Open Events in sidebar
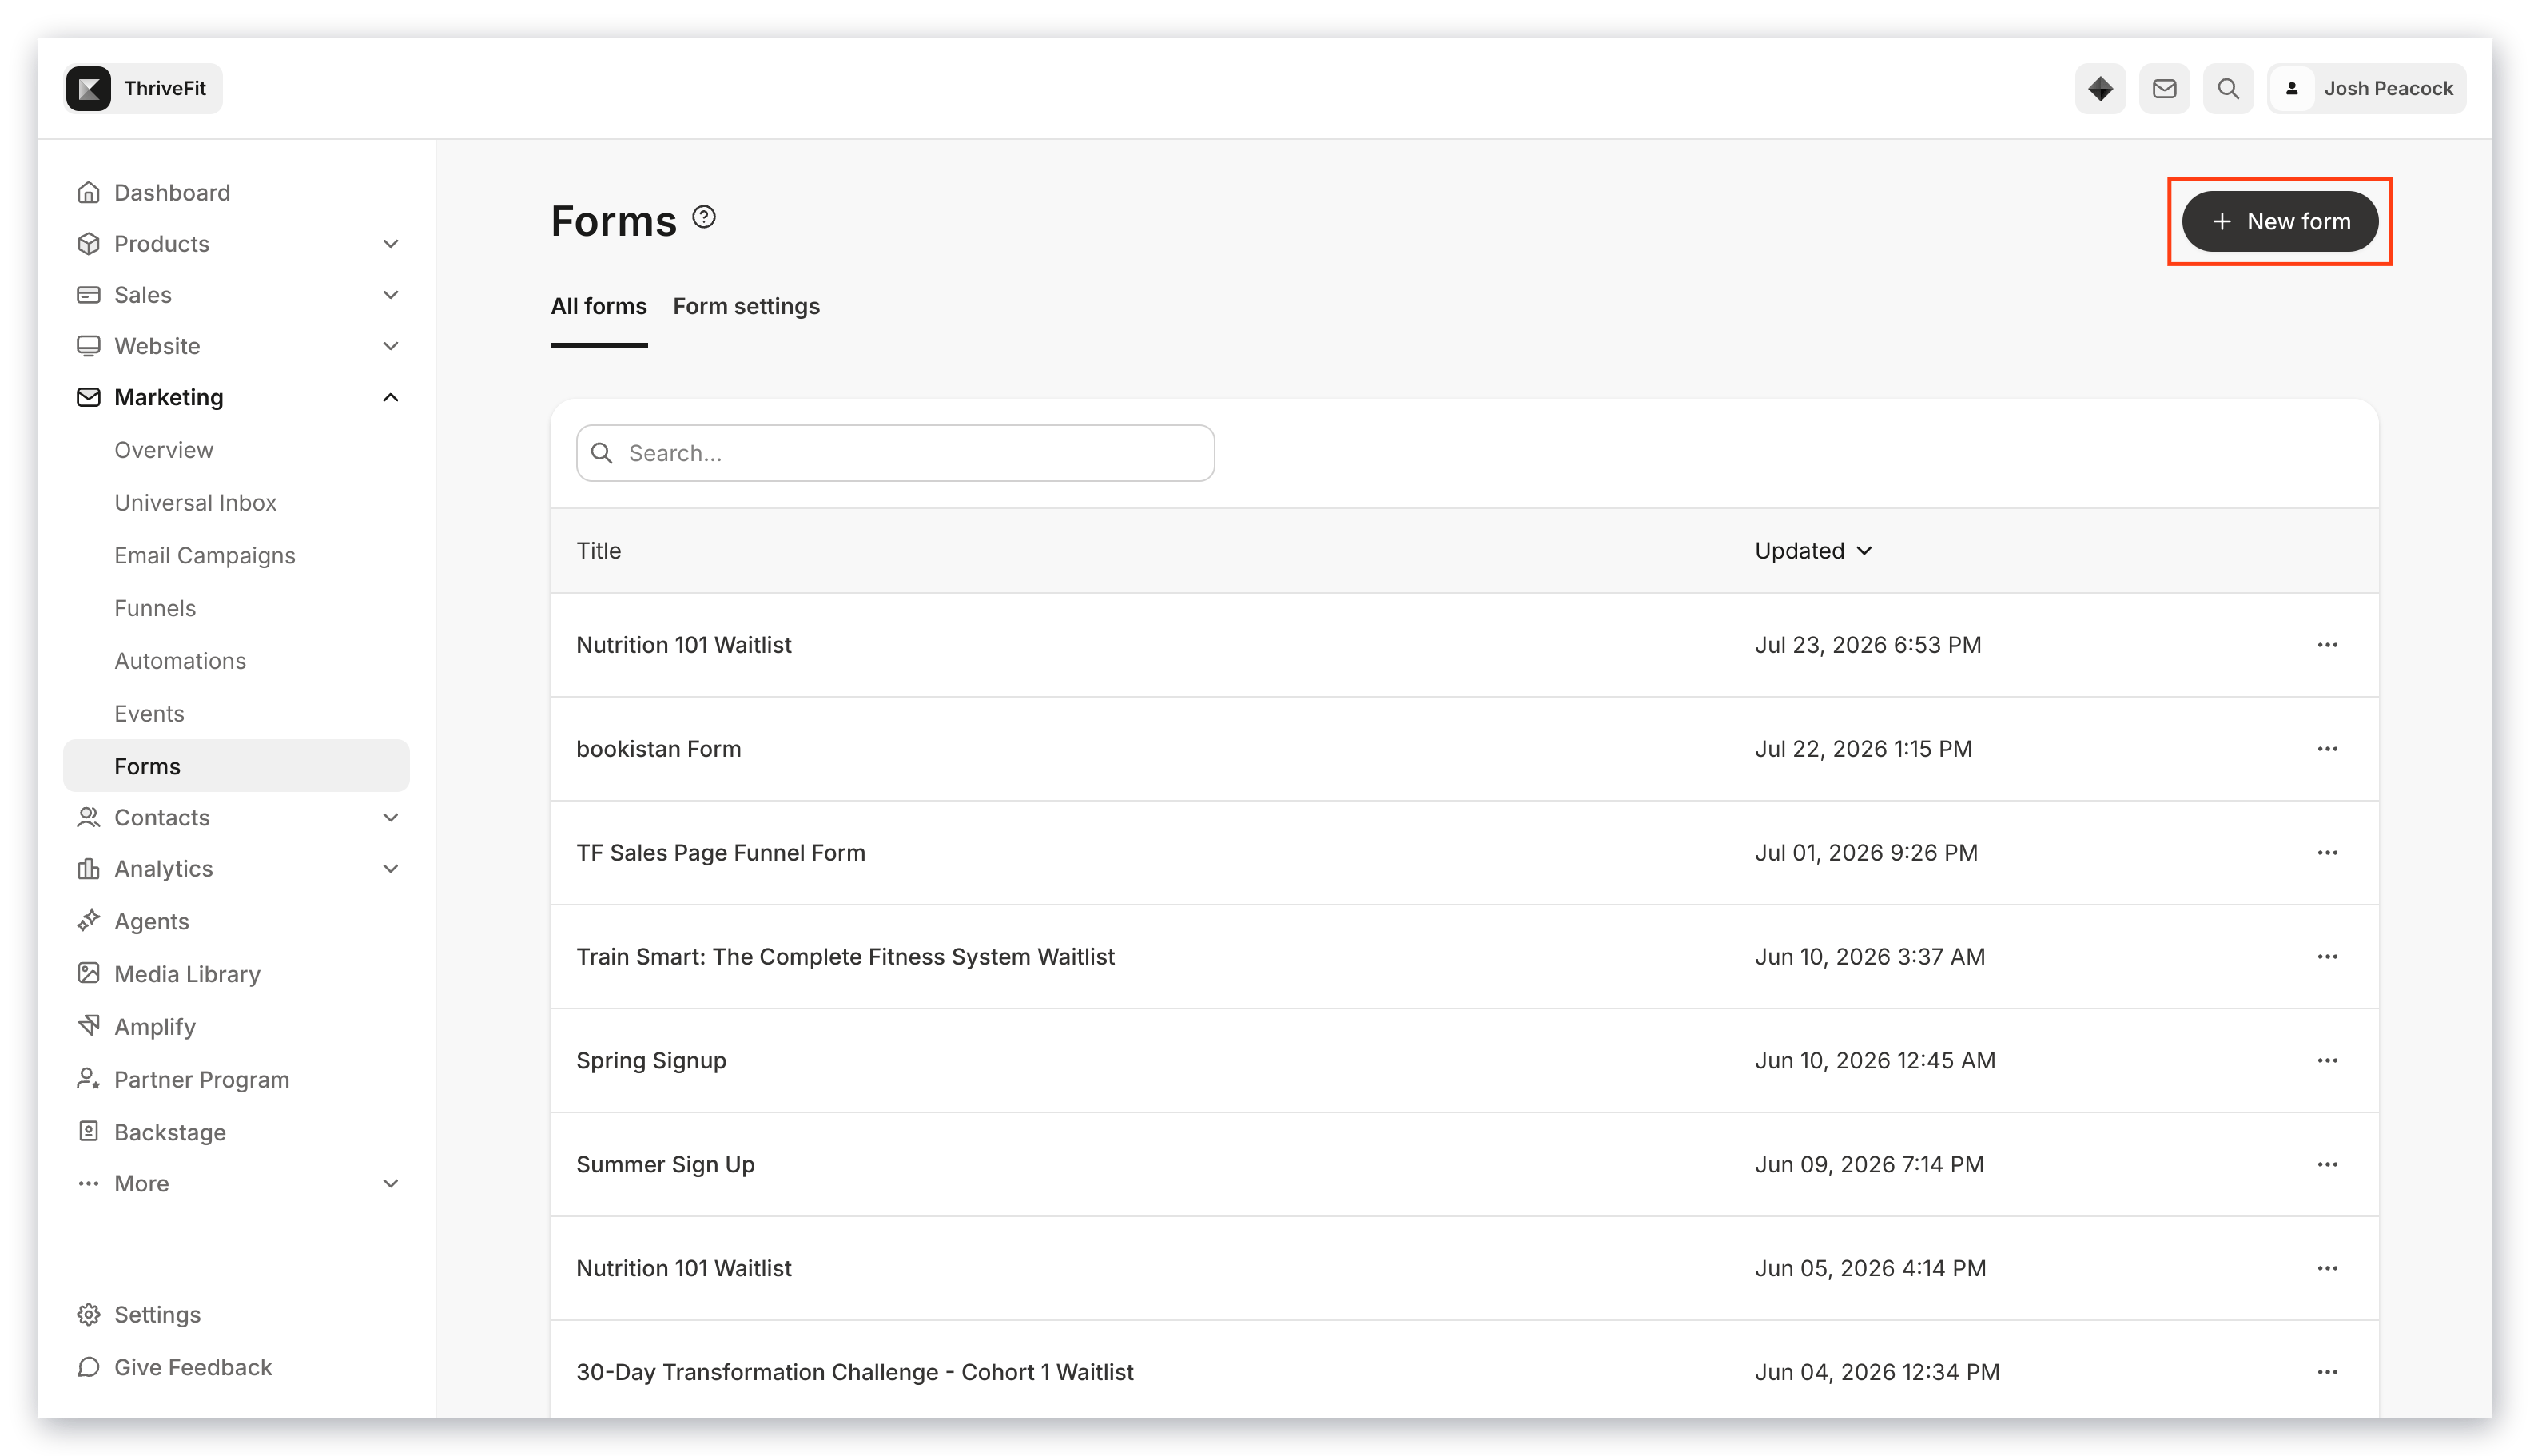Screen dimensions: 2530x1456 (149, 713)
